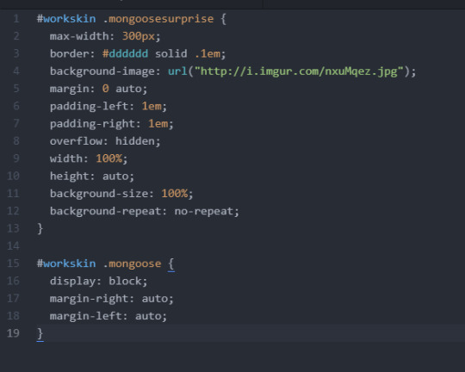Click the '.mongoosesurprise' selector on line 1
This screenshot has width=465, height=372.
158,19
